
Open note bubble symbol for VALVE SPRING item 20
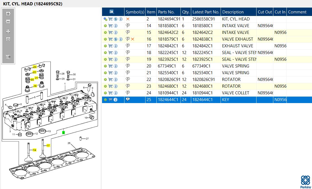click(x=128, y=66)
